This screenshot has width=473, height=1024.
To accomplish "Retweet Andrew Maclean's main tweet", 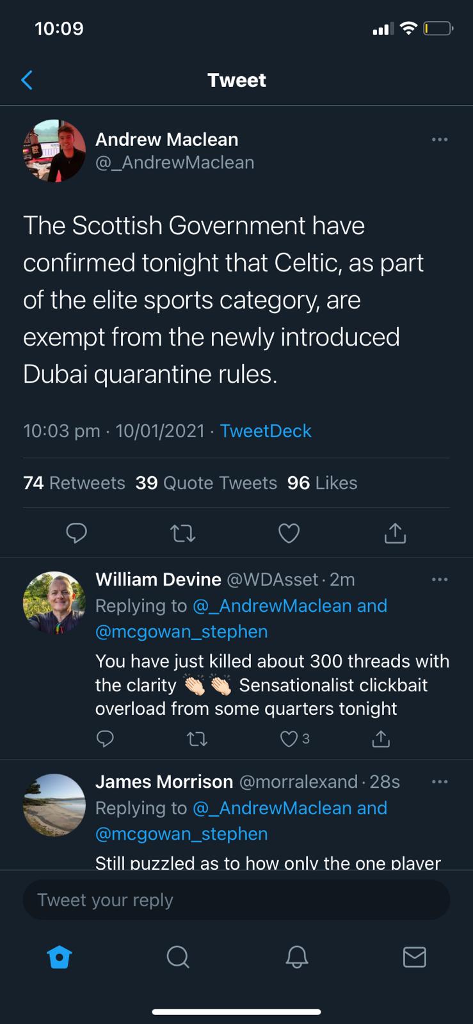I will tap(183, 533).
